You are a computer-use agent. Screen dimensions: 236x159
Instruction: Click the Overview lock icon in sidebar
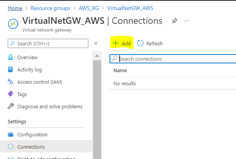[11, 58]
